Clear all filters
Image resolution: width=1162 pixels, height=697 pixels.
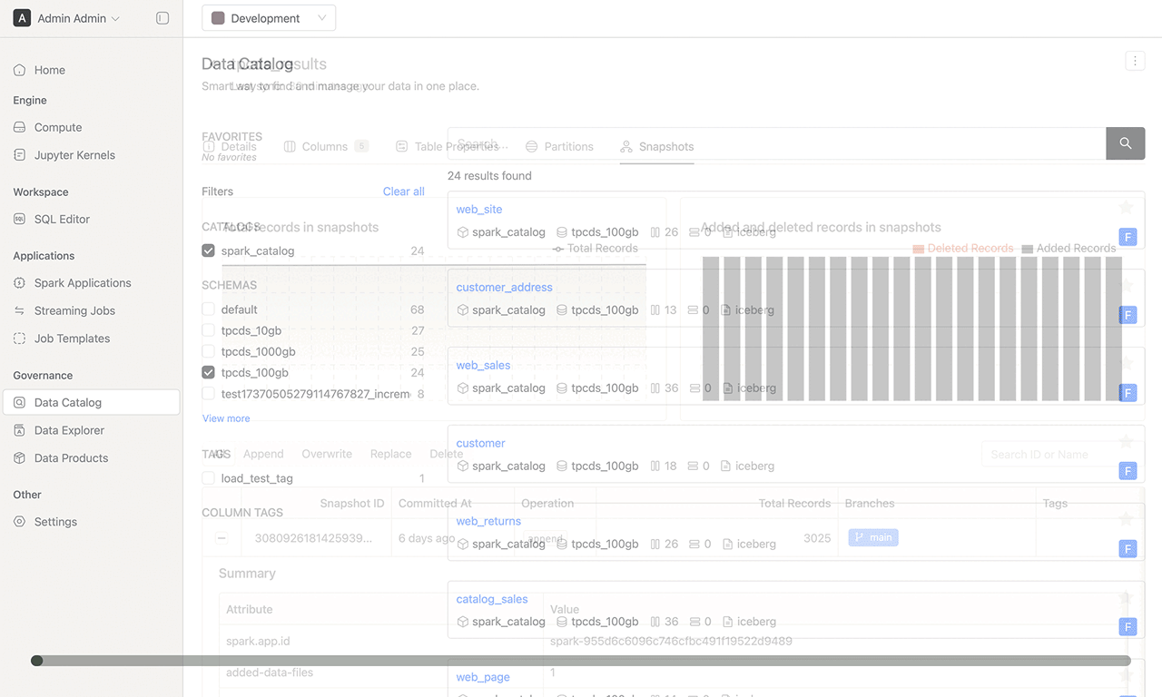(404, 191)
